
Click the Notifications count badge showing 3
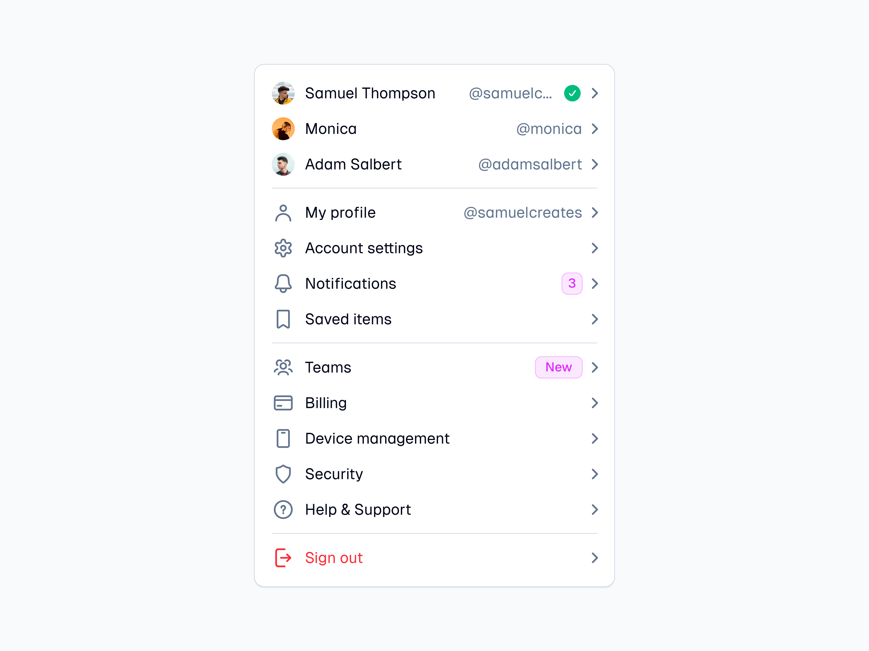tap(572, 283)
